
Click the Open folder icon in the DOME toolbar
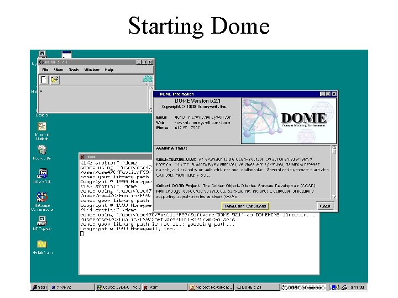tap(55, 80)
